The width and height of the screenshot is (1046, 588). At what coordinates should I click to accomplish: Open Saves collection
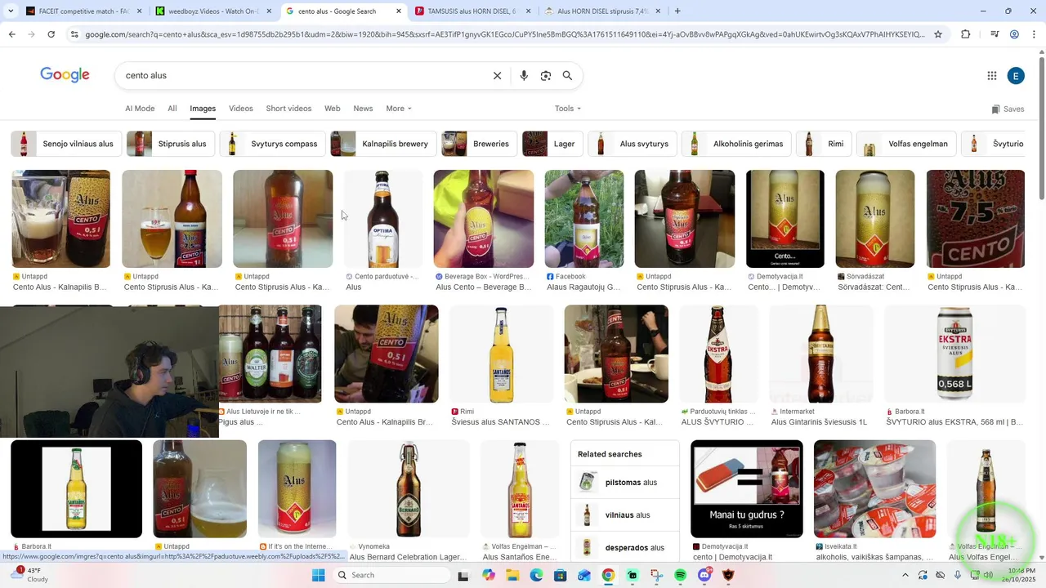click(x=1008, y=109)
